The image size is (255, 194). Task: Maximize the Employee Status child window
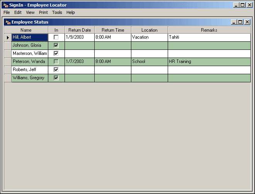[240, 22]
